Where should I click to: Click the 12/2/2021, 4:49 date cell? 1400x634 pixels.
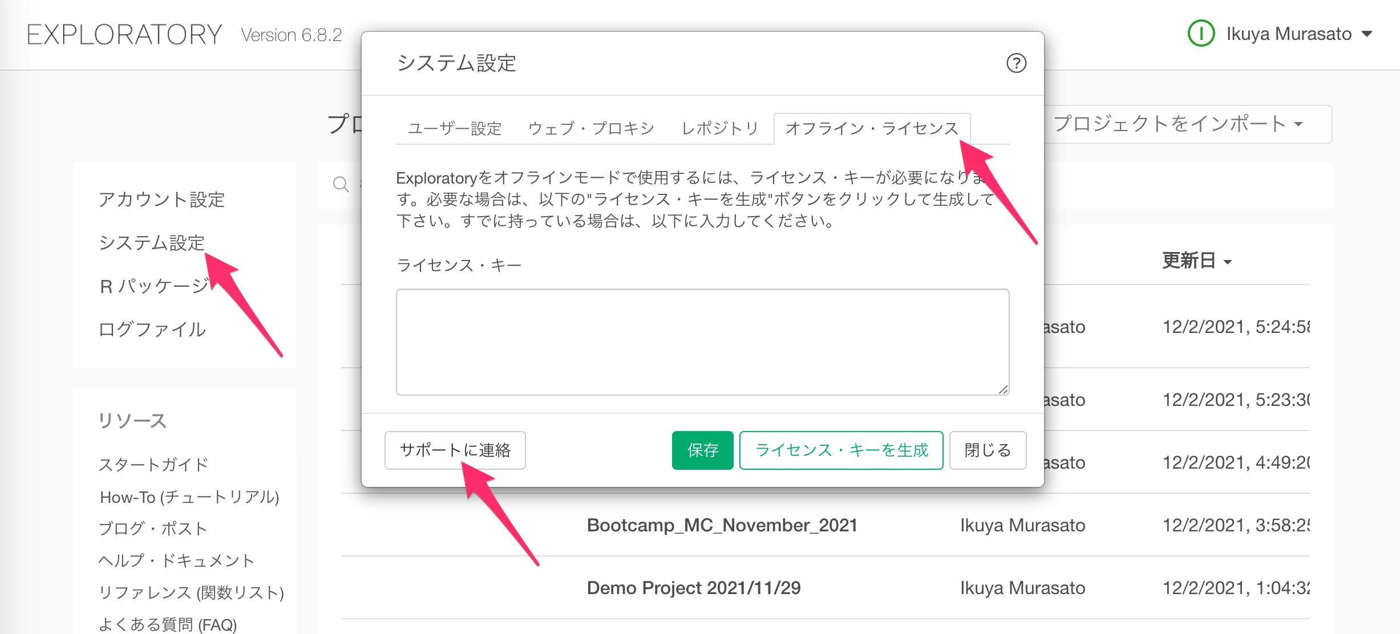click(x=1236, y=462)
